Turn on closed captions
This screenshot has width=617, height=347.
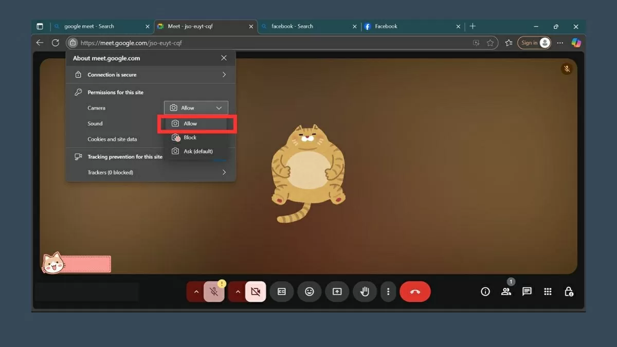tap(282, 291)
